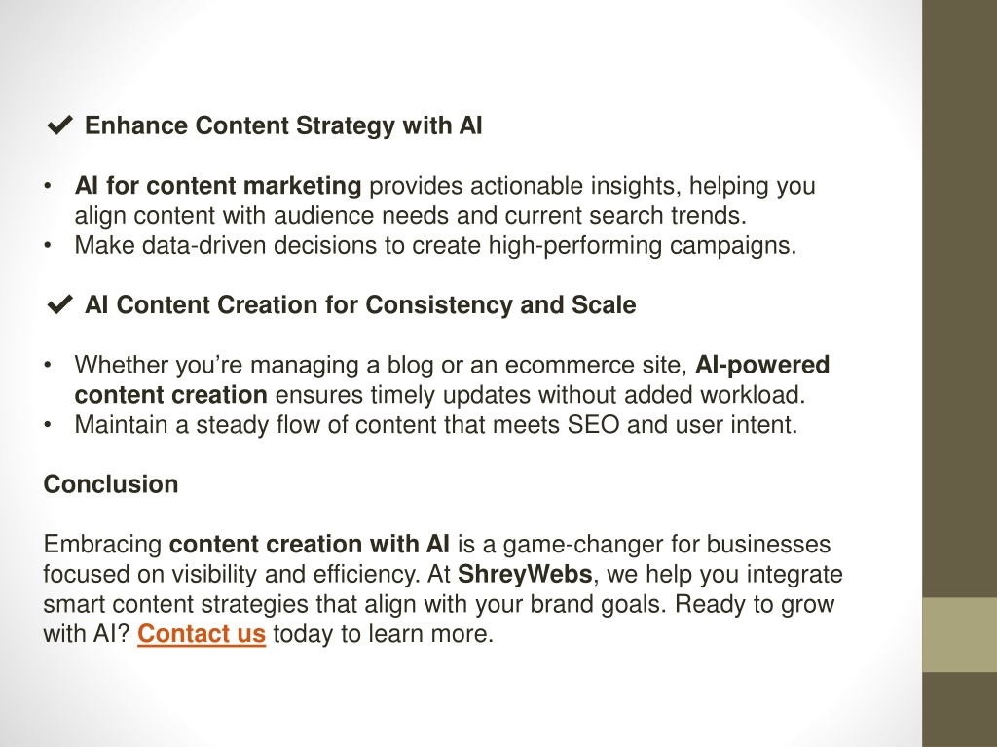Click the dark olive sidebar above khaki block
This screenshot has width=997, height=747.
(x=959, y=299)
